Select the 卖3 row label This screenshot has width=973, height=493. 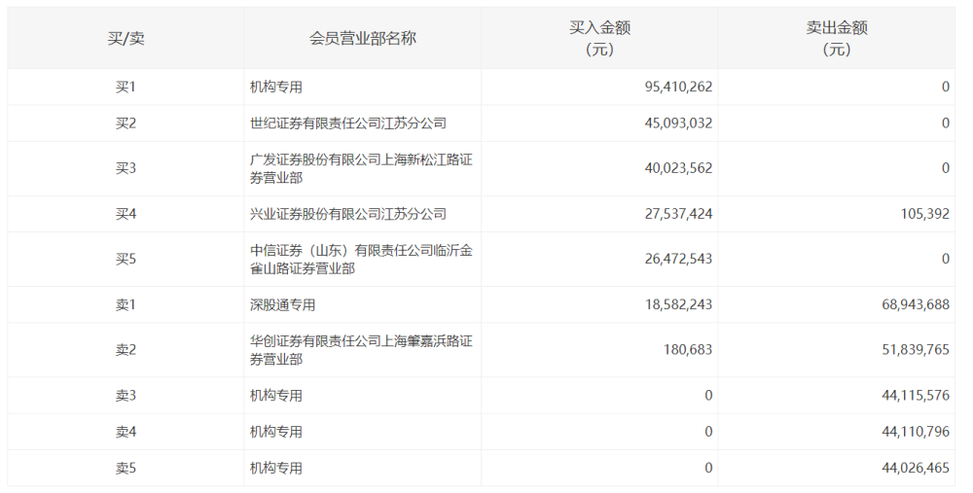tap(126, 395)
